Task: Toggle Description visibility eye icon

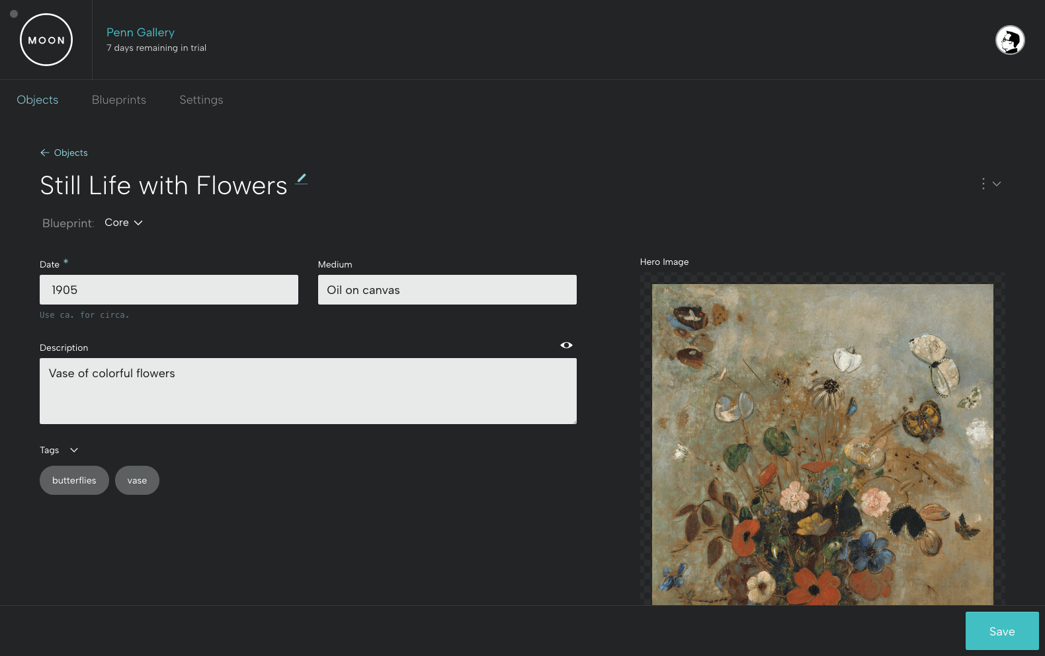Action: [566, 345]
